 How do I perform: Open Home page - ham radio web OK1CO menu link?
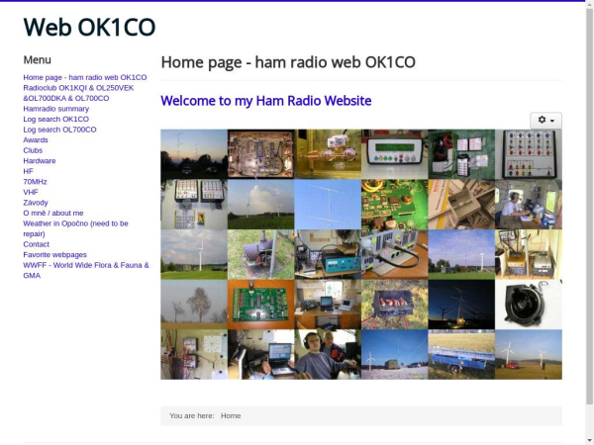point(85,77)
